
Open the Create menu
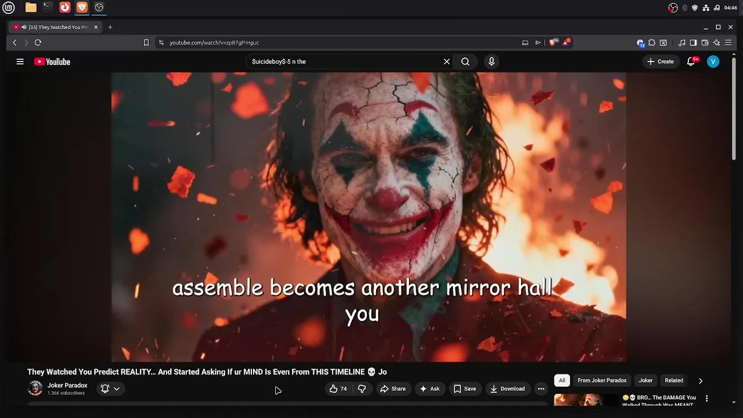[x=661, y=62]
